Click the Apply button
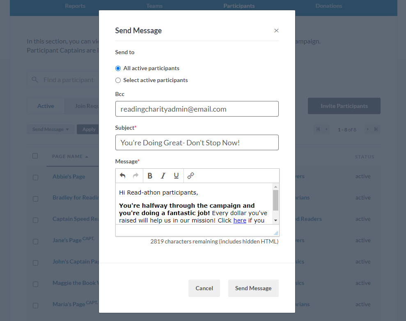Screen dimensions: 406x321 (x=89, y=129)
